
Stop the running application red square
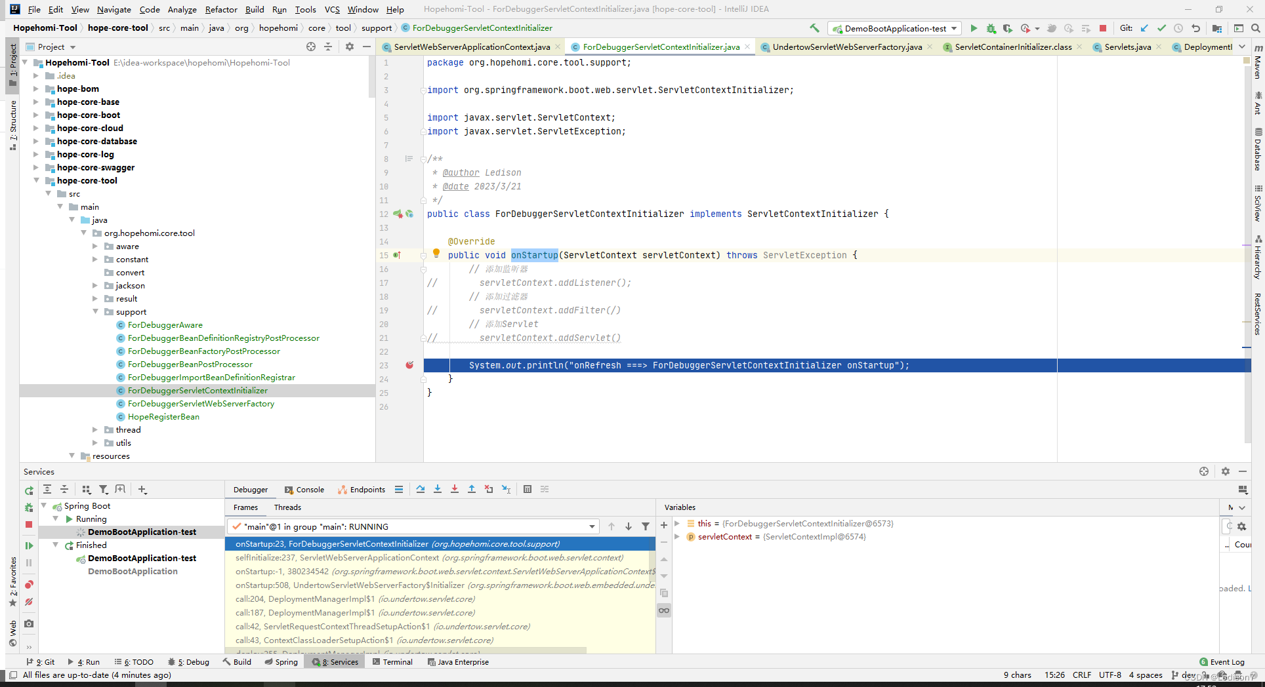pos(1103,28)
